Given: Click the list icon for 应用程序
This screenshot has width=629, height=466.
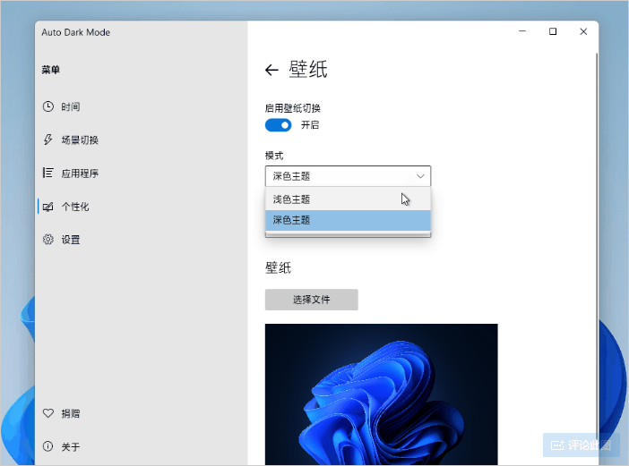Looking at the screenshot, I should 48,174.
